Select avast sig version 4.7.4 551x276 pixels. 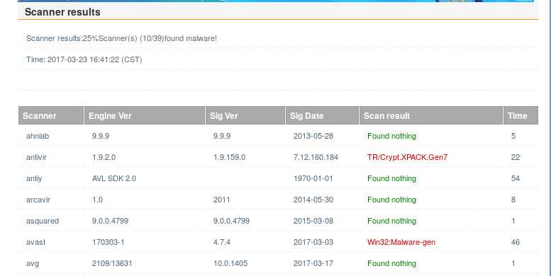(x=222, y=242)
